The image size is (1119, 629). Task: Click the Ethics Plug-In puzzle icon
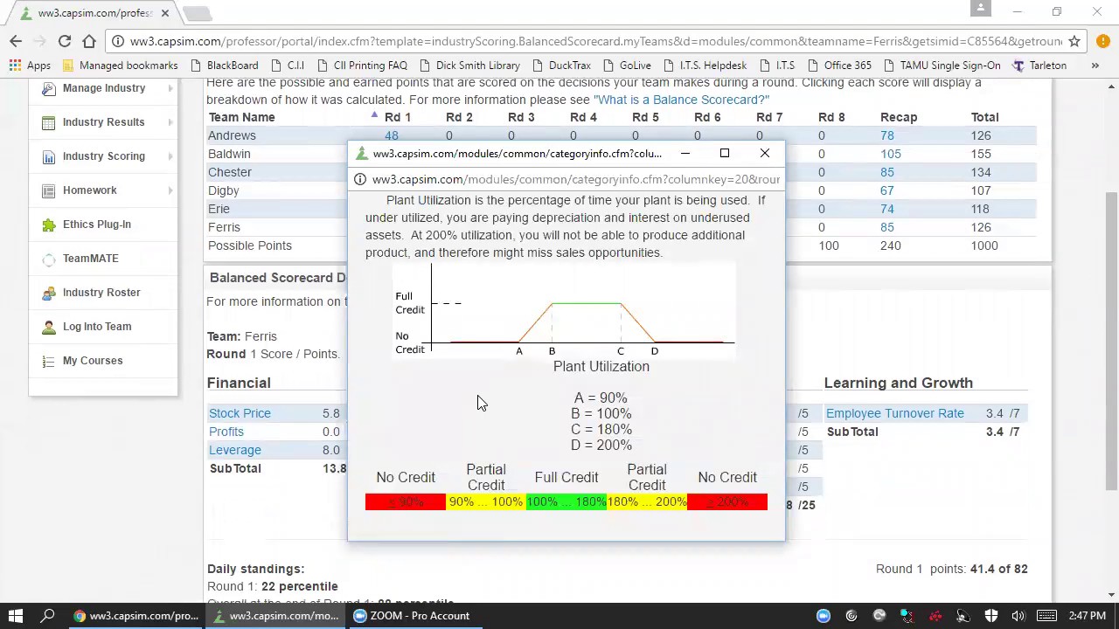[48, 225]
